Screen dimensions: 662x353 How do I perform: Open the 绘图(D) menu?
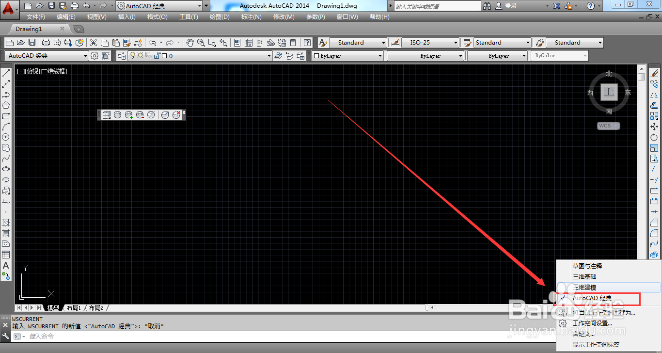(x=220, y=16)
